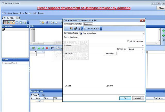Viewport: 165px width, 112px height.
Task: Click the window icon with green down arrow
Action: click(21, 22)
